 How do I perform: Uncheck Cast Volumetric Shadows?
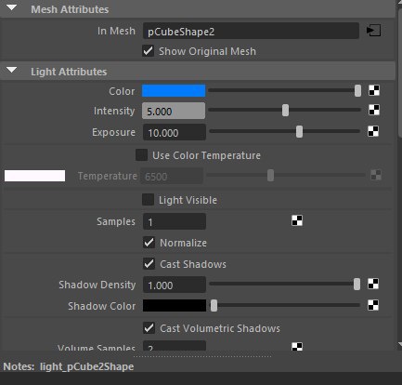[149, 328]
